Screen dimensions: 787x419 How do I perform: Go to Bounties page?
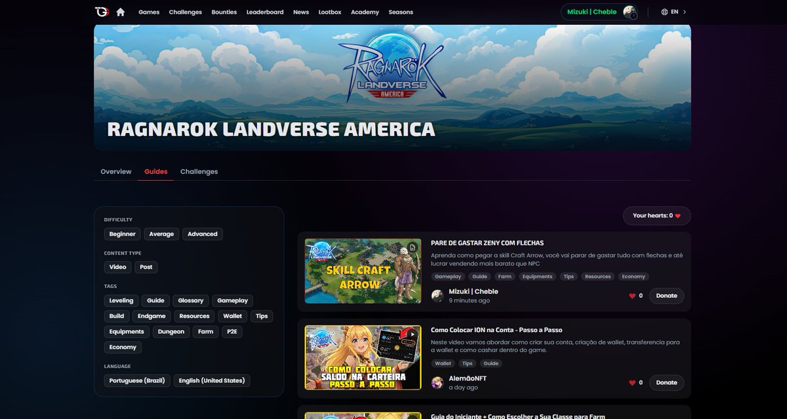tap(224, 12)
